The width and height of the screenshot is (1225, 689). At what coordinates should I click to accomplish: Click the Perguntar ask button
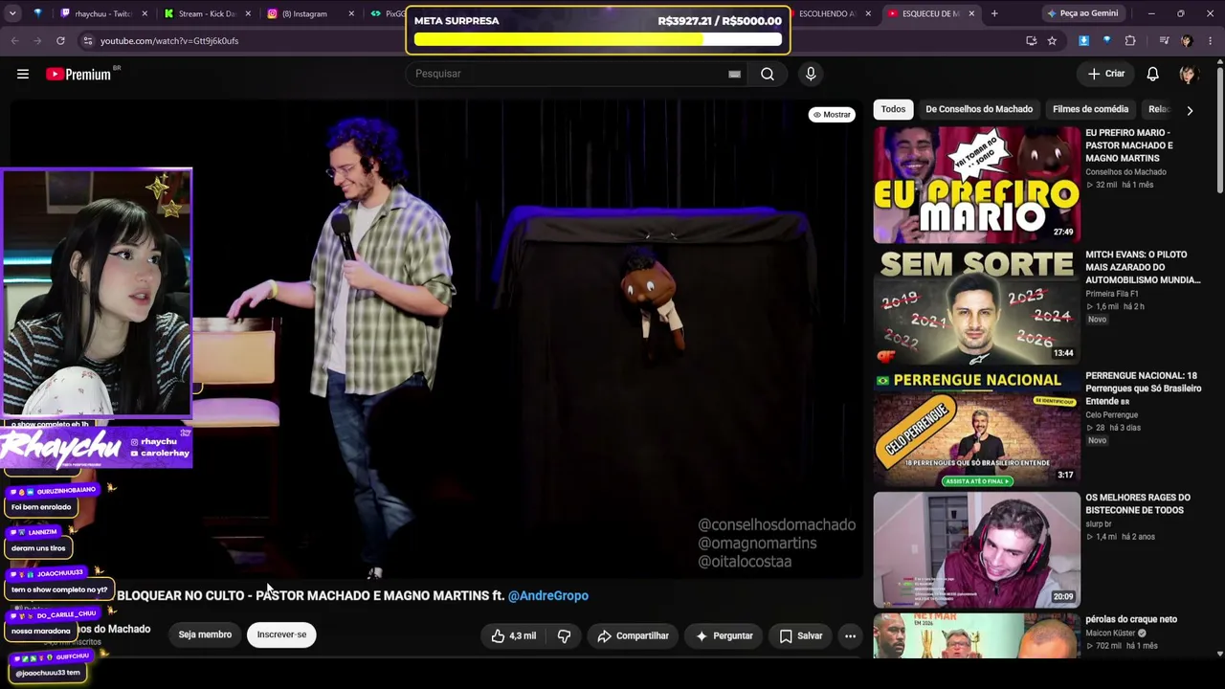724,635
